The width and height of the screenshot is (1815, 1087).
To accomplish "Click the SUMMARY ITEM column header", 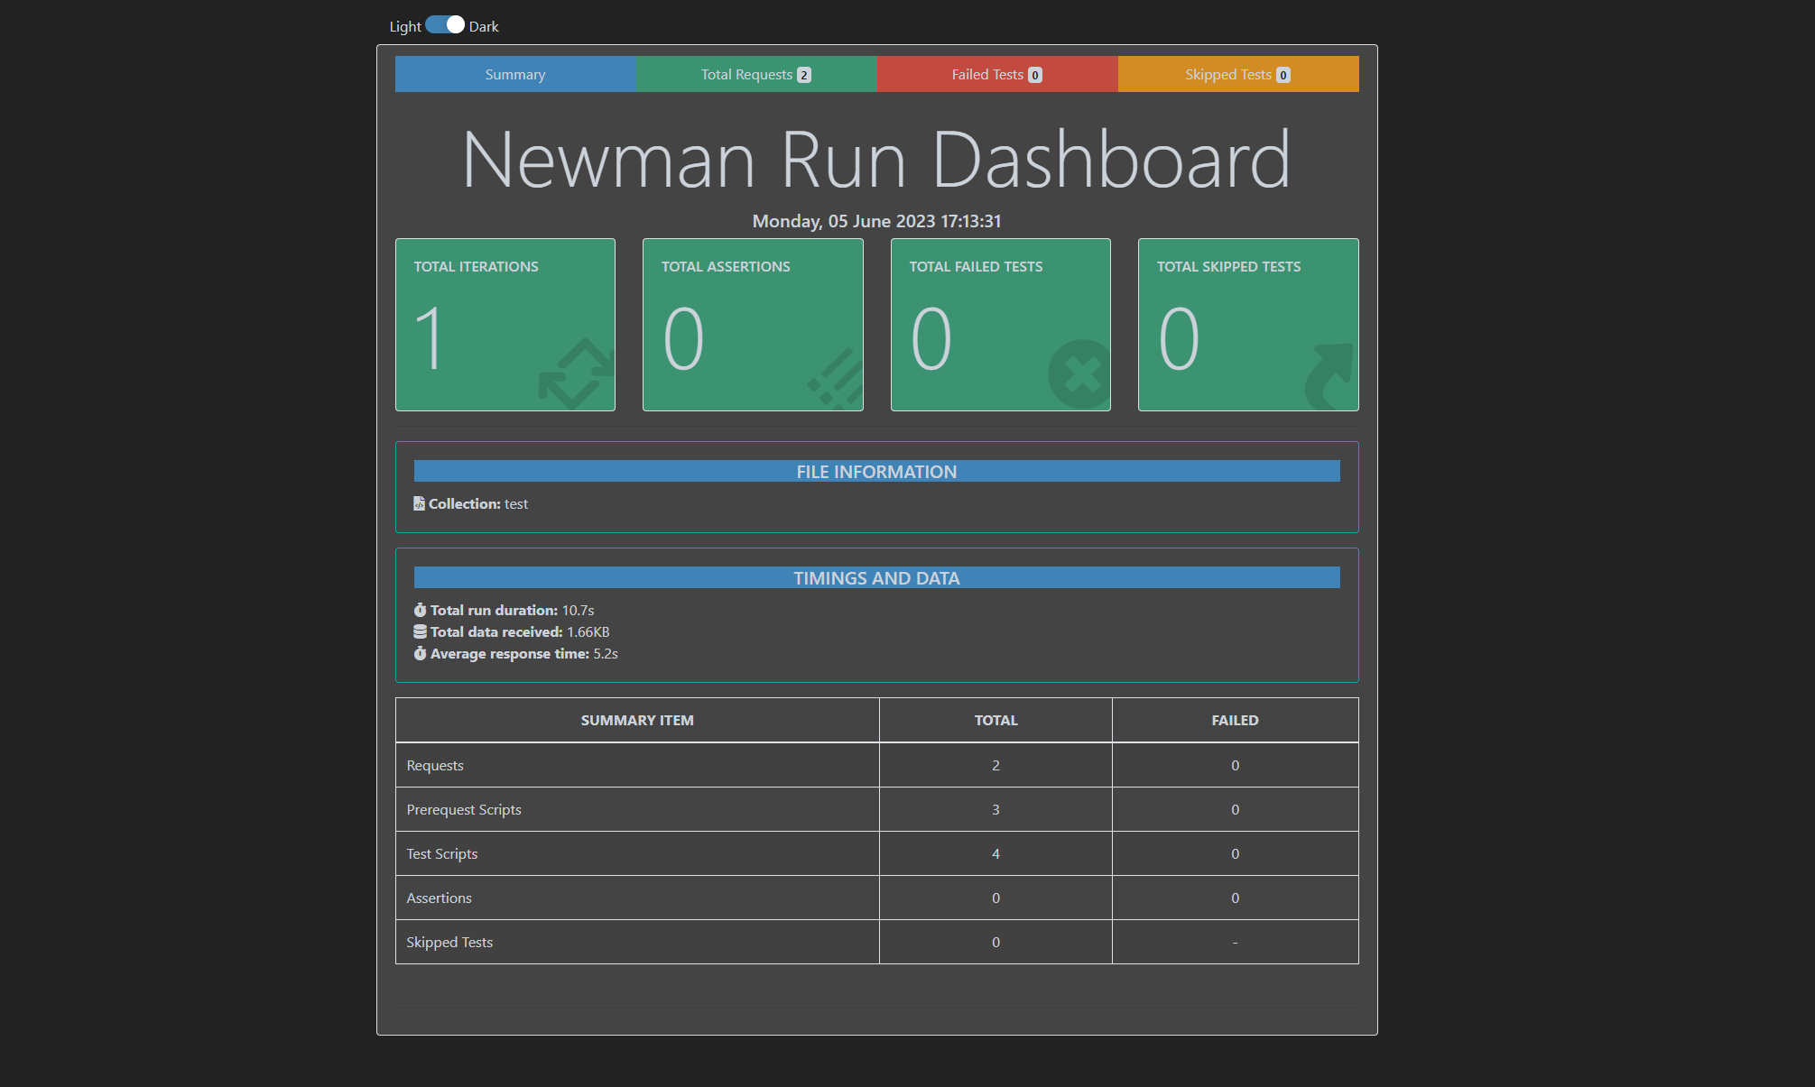I will [x=636, y=720].
